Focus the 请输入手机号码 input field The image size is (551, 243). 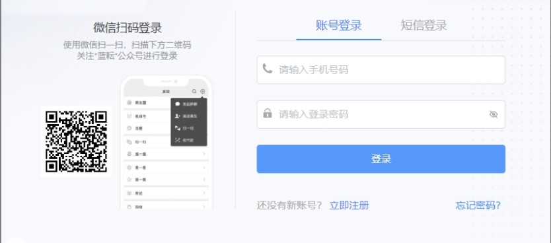381,69
